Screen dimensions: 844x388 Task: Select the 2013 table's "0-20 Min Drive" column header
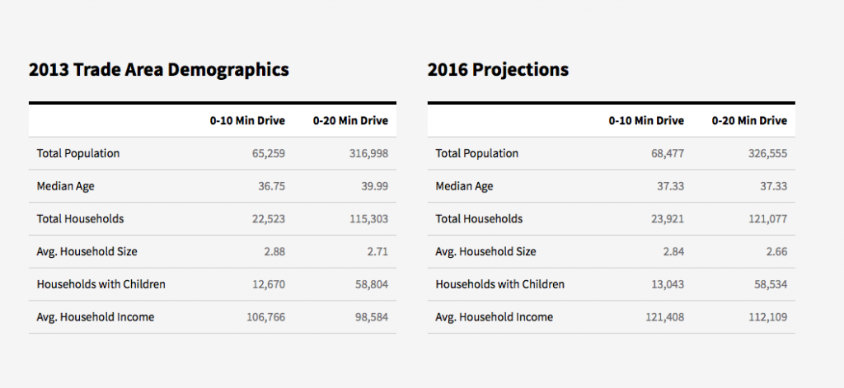350,121
